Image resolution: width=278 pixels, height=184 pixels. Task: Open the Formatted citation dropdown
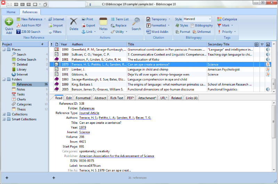click(x=169, y=25)
